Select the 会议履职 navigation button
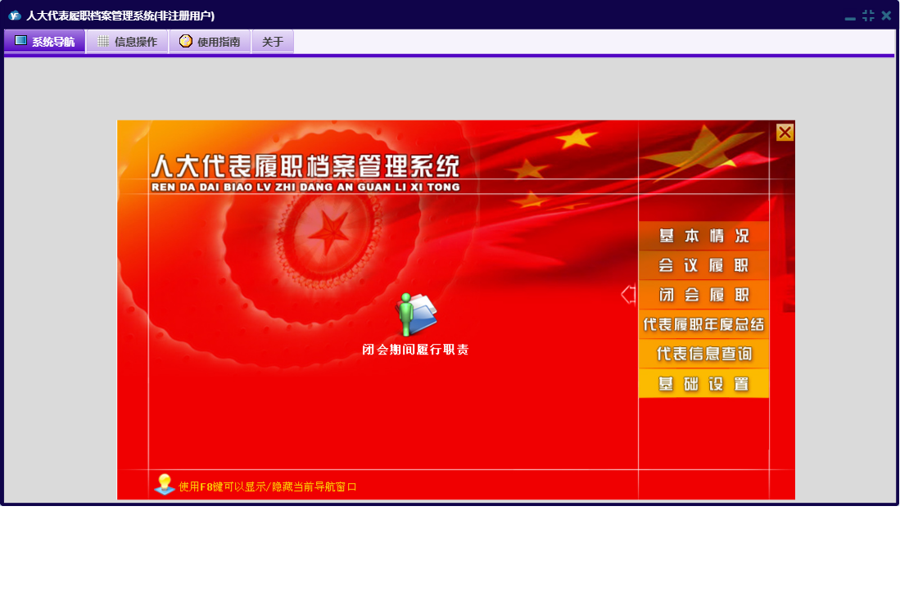Viewport: 900px width, 592px height. 703,265
